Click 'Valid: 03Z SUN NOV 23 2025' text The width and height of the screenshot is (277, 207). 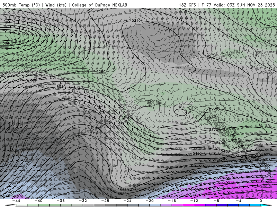244,5
